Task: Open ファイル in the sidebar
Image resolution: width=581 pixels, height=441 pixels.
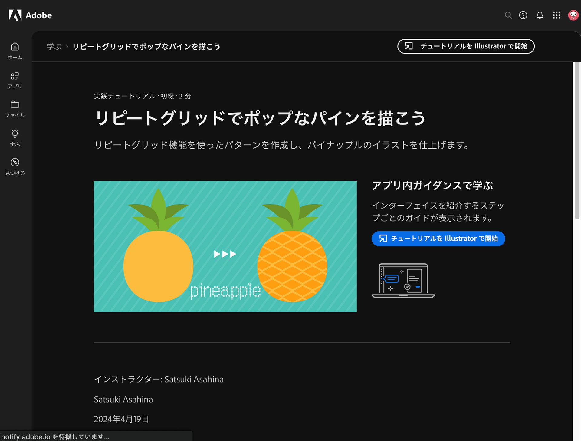Action: (15, 109)
